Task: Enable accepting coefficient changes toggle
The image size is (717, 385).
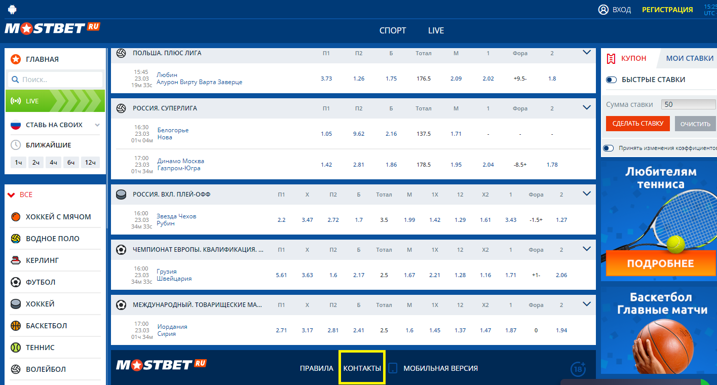Action: point(608,148)
